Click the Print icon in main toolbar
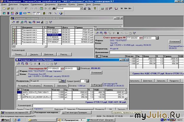The image size is (184, 122). pyautogui.click(x=32, y=9)
